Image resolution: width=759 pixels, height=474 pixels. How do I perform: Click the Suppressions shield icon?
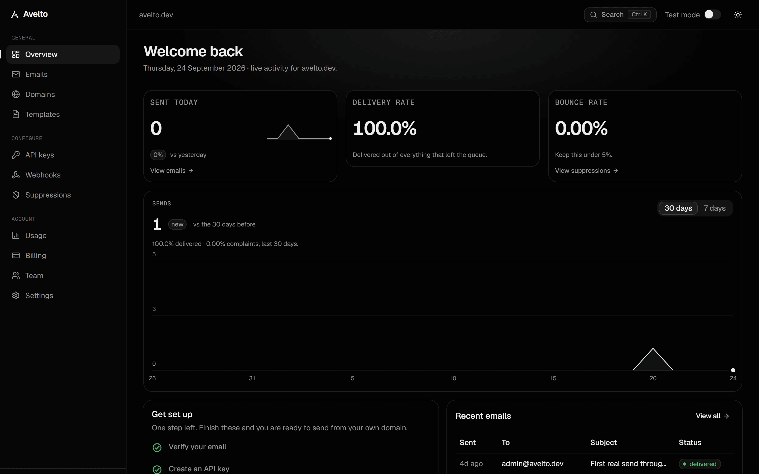[16, 195]
